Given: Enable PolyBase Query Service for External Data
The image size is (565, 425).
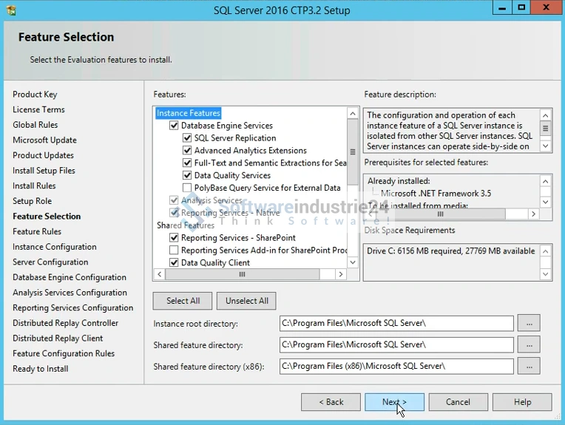Looking at the screenshot, I should coord(188,188).
